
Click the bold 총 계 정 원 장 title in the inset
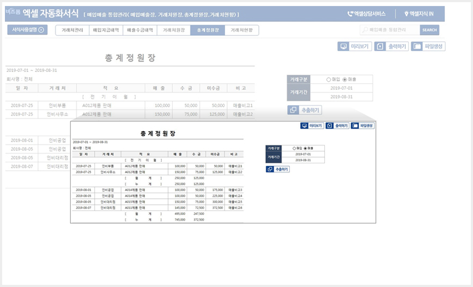[x=158, y=133]
